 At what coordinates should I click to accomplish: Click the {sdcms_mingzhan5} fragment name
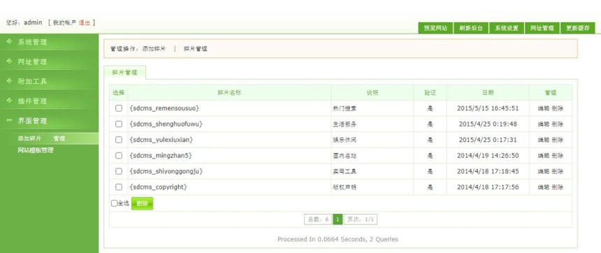(x=161, y=156)
